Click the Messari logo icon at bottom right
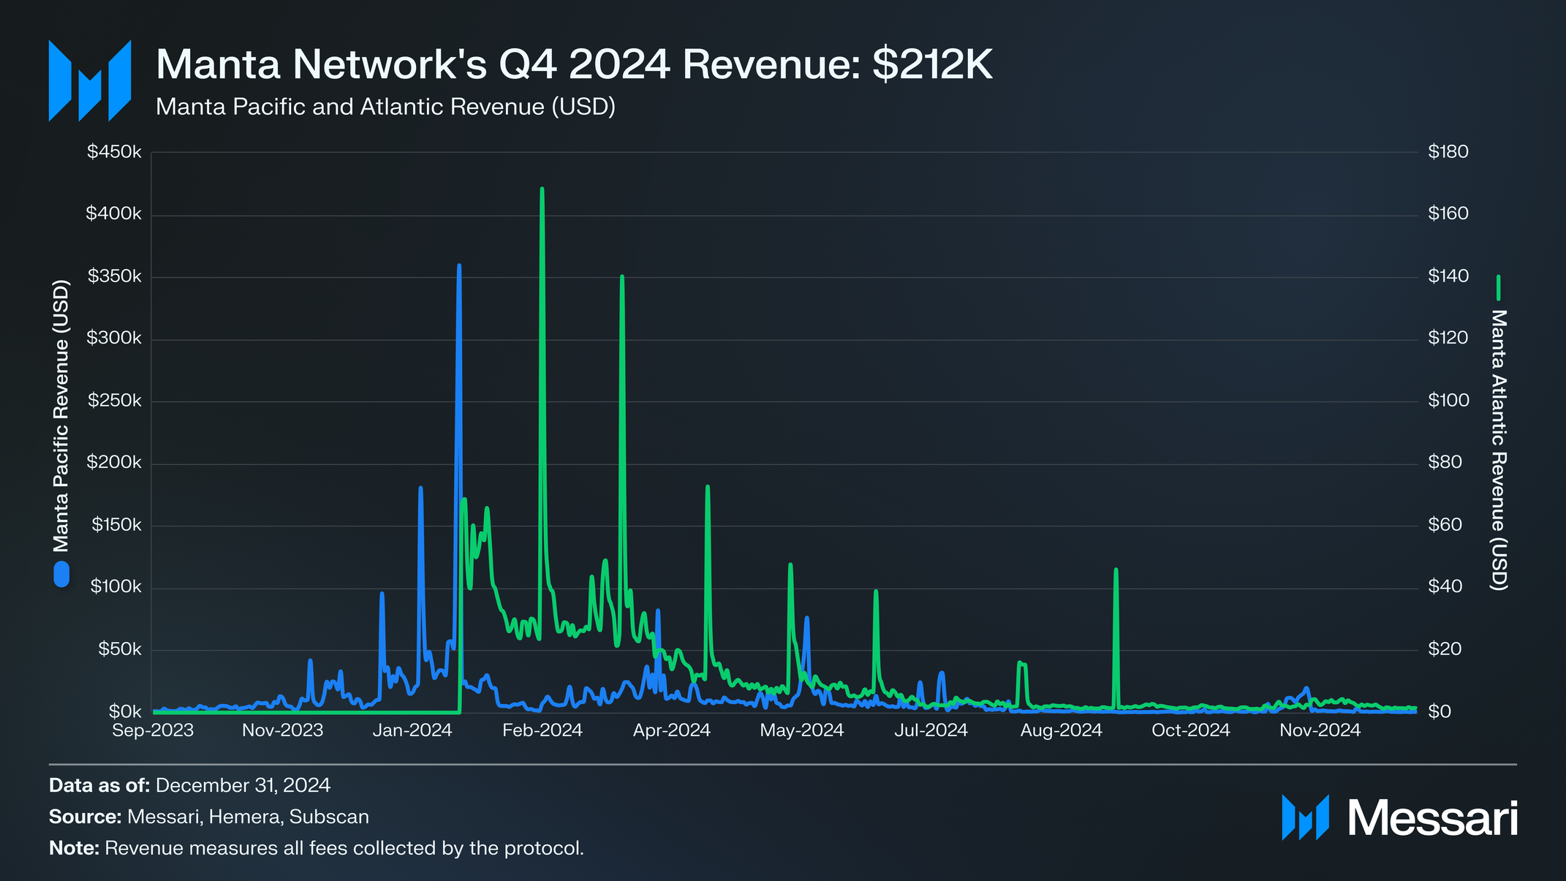 tap(1305, 817)
